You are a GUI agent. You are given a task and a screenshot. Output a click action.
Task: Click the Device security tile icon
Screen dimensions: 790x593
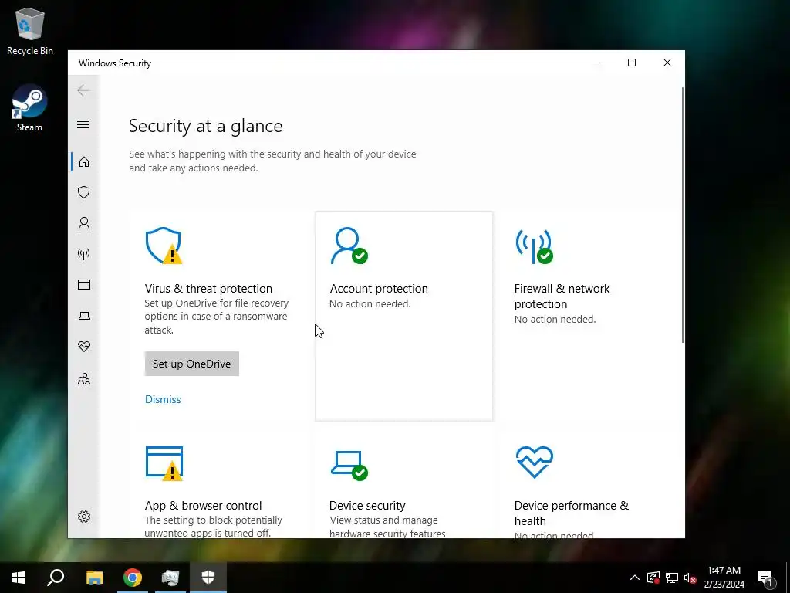pos(349,465)
